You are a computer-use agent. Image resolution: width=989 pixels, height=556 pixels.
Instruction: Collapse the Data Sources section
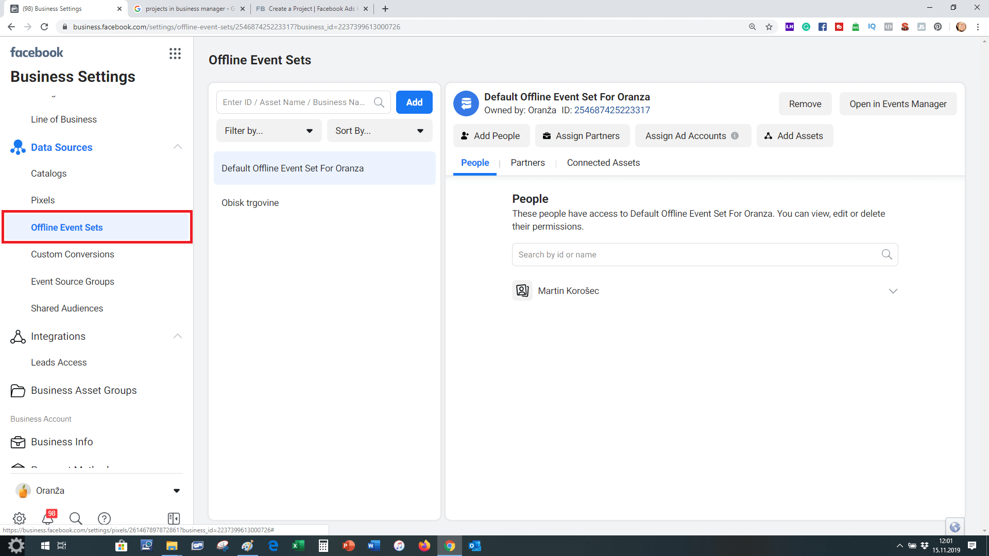pyautogui.click(x=178, y=147)
